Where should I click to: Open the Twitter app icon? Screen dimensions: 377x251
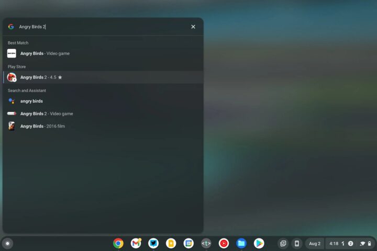coord(153,243)
